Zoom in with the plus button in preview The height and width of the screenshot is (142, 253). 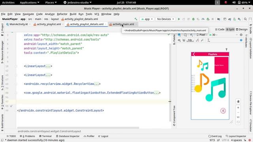[x=238, y=108]
